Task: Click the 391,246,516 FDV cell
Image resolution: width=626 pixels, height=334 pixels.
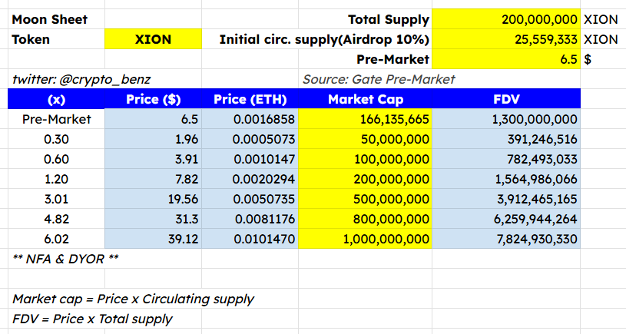Action: click(506, 139)
